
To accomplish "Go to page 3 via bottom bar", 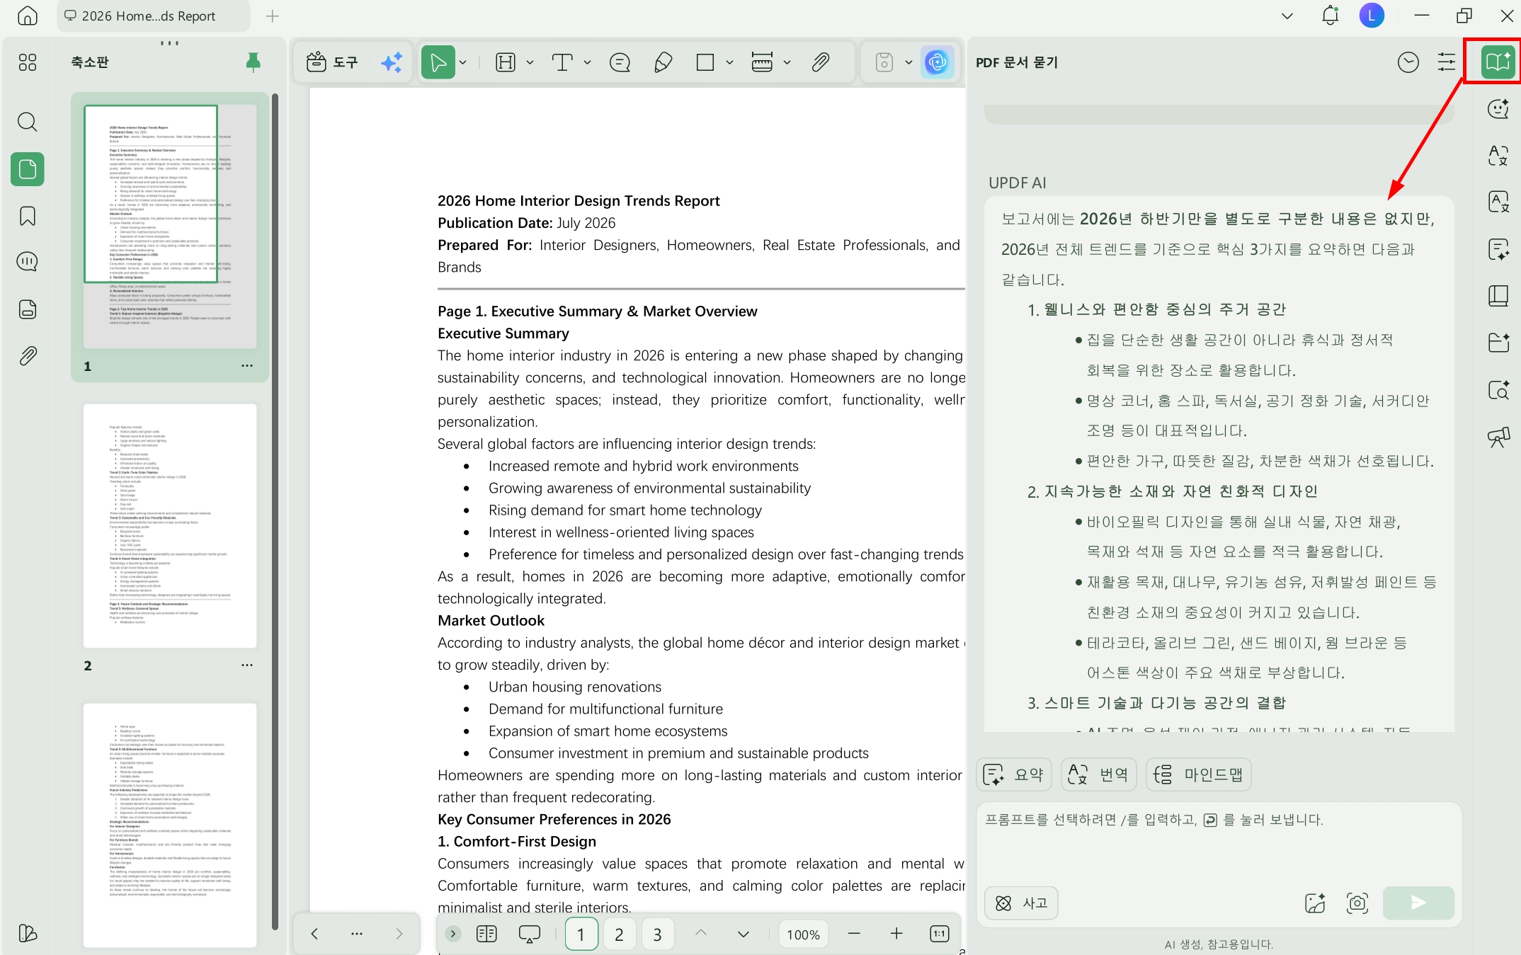I will [657, 934].
